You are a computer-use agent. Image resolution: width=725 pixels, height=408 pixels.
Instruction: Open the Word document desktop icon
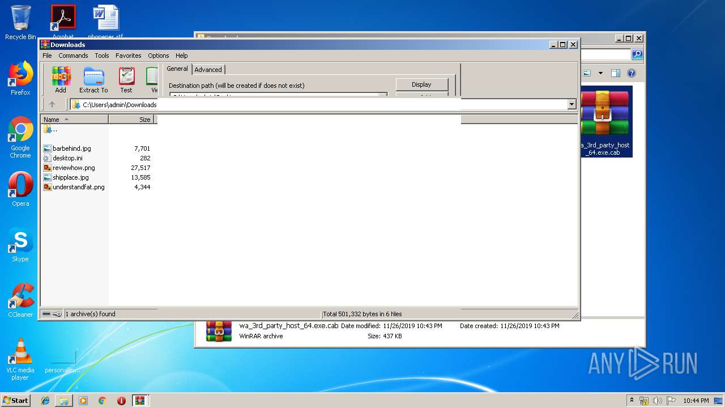[x=105, y=23]
